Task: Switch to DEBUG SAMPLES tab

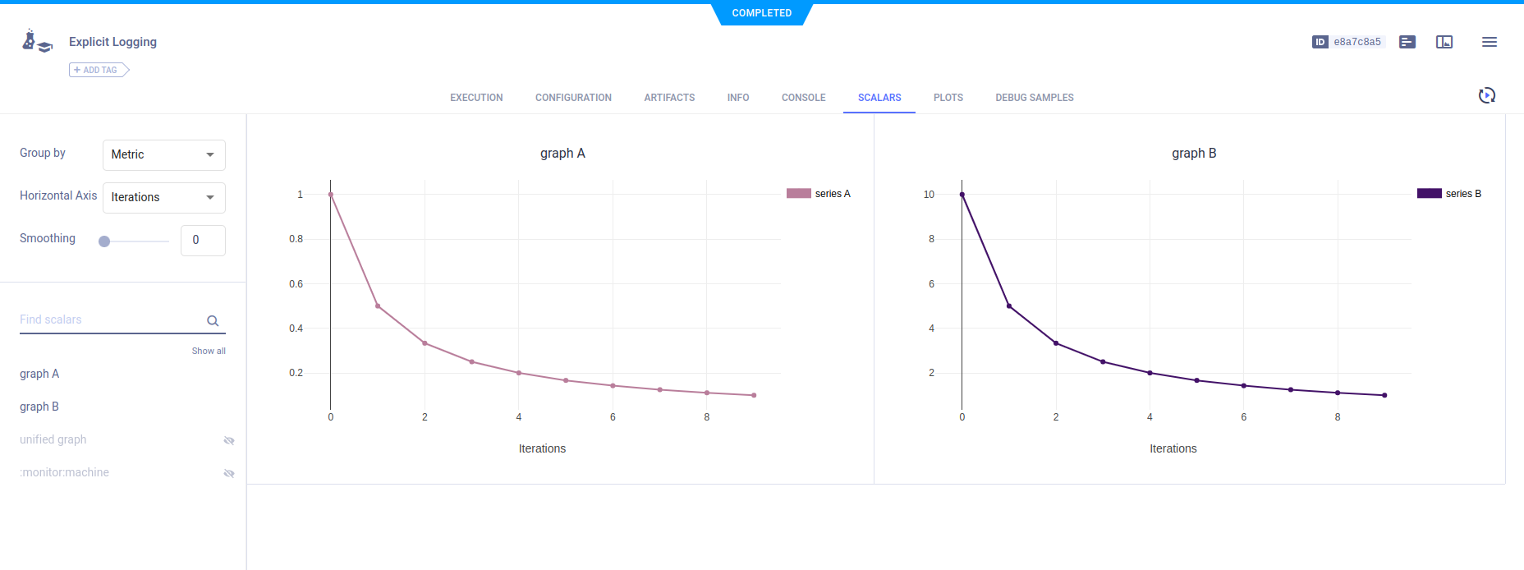Action: pyautogui.click(x=1035, y=98)
